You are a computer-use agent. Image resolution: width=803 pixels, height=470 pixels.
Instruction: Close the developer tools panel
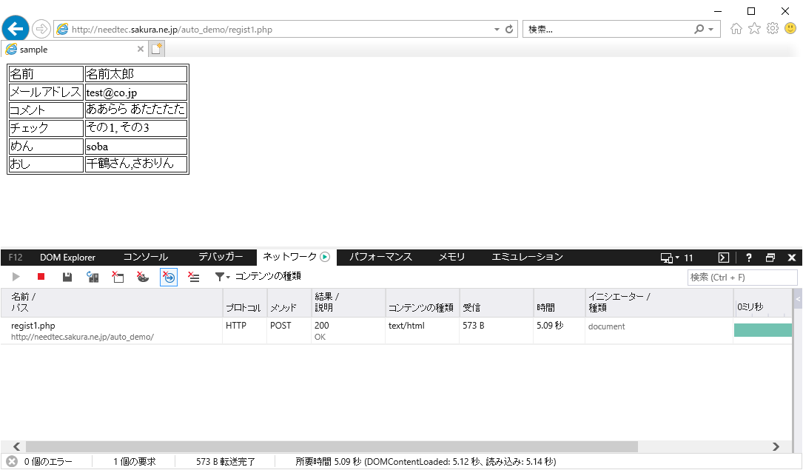pyautogui.click(x=792, y=258)
